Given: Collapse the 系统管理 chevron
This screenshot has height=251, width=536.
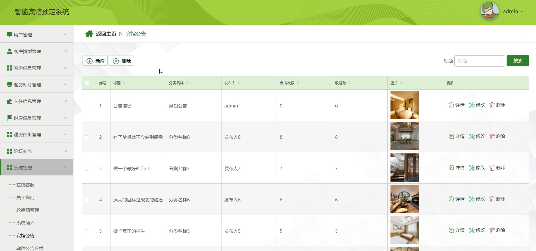Looking at the screenshot, I should pos(65,168).
